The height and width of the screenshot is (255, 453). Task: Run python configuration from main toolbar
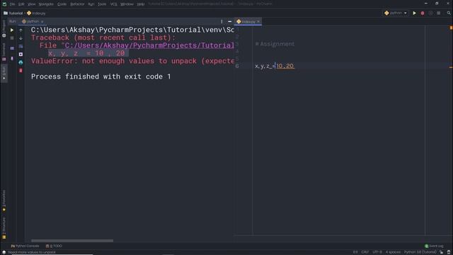414,13
